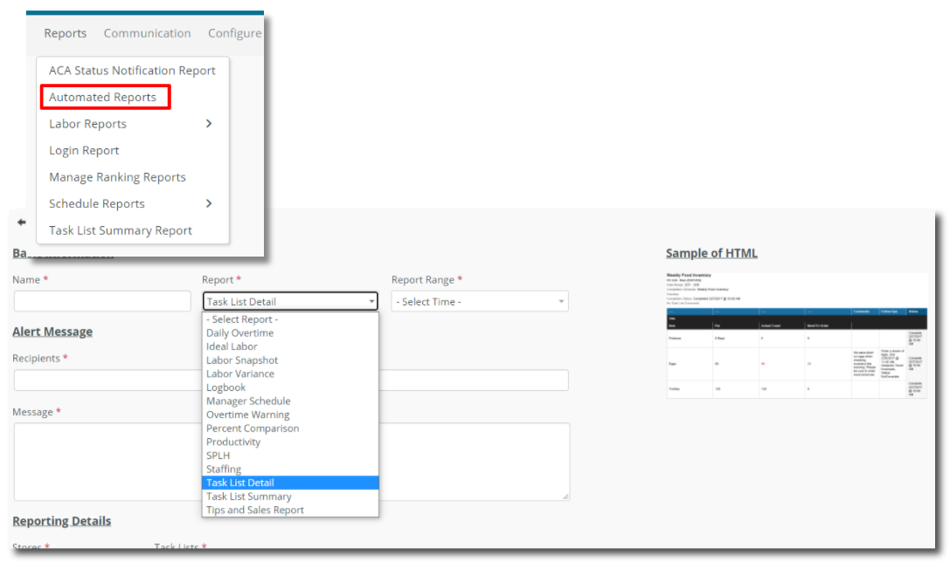Click the Message text area
Viewport: 950px width, 562px height.
point(105,461)
